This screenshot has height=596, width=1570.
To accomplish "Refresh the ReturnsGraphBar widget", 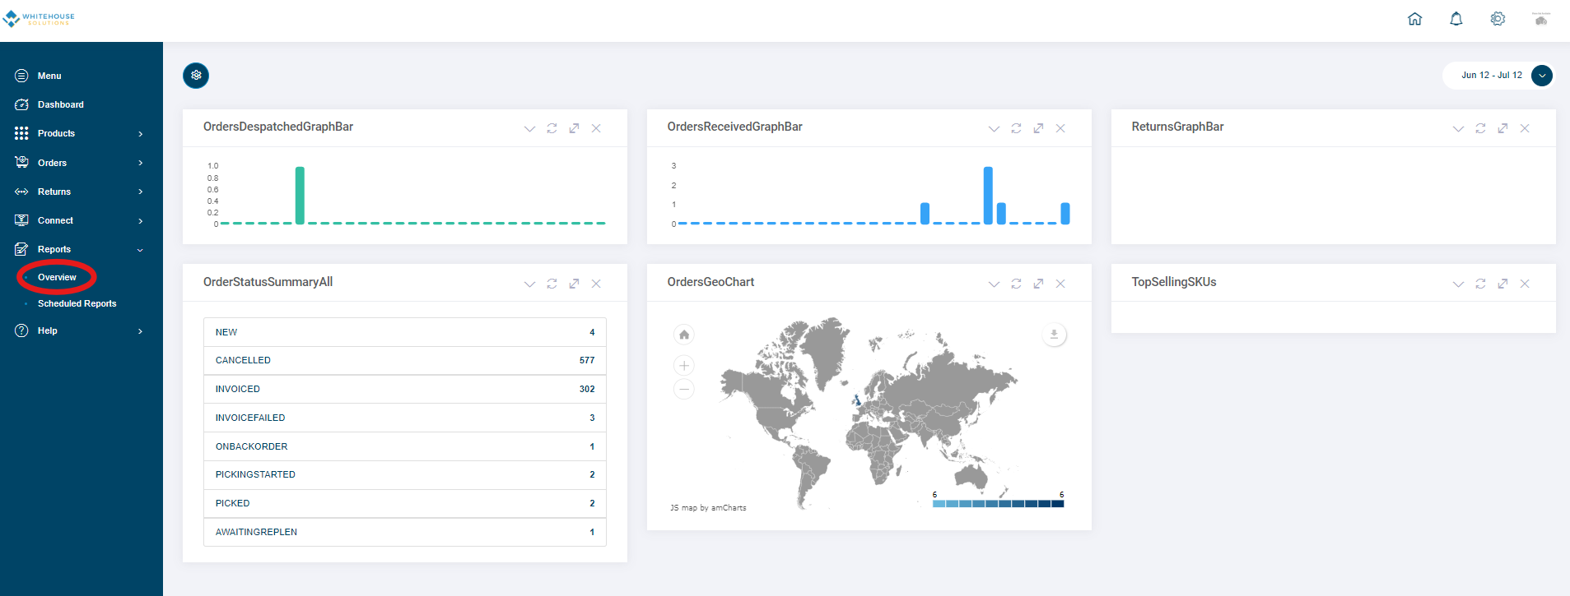I will click(x=1480, y=128).
